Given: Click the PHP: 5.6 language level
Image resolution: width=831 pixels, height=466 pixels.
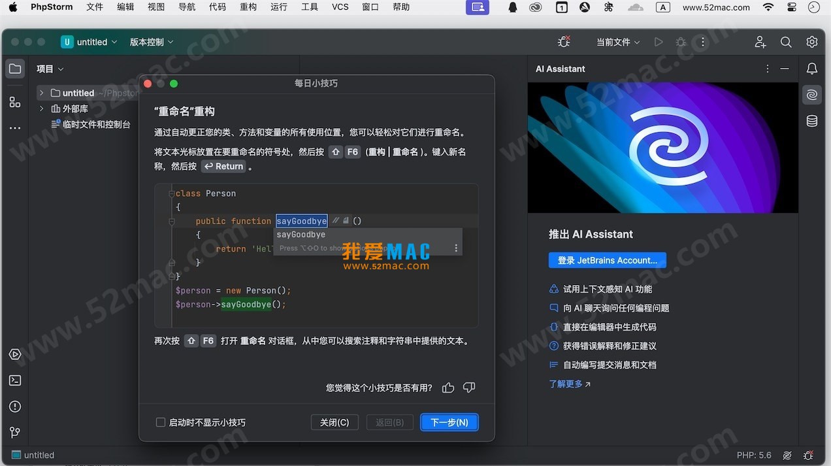Looking at the screenshot, I should [754, 455].
